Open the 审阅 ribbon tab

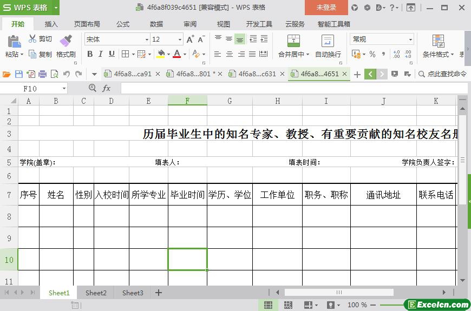[190, 24]
